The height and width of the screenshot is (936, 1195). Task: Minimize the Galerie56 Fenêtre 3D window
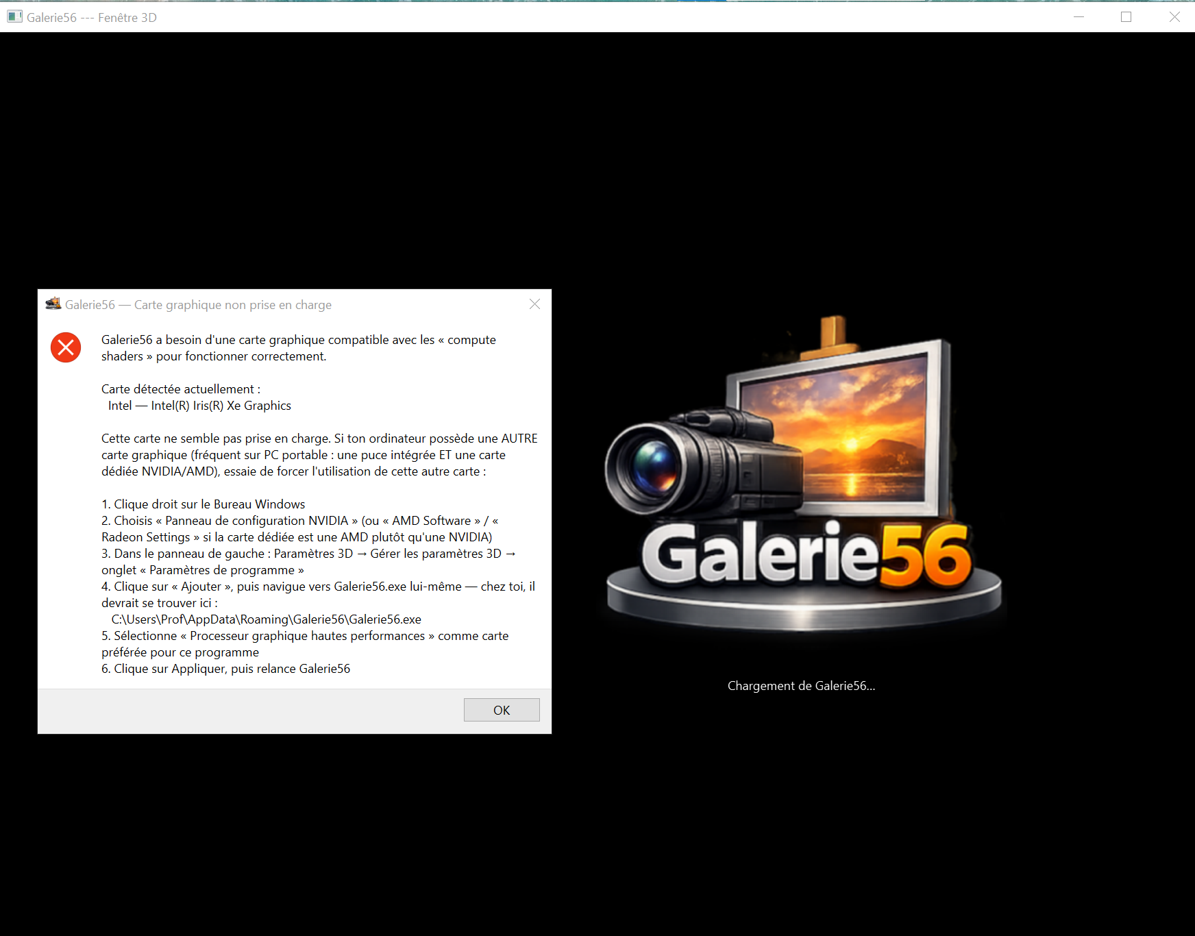(x=1079, y=16)
